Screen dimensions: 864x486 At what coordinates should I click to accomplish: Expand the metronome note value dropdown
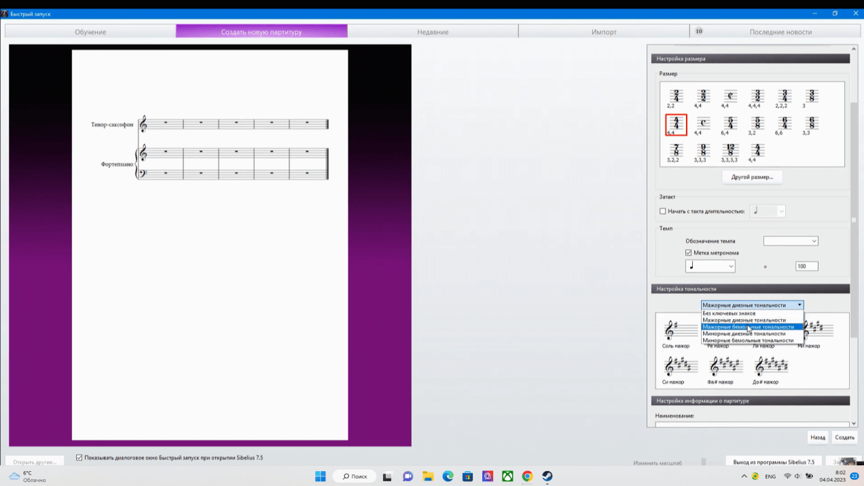pyautogui.click(x=710, y=266)
